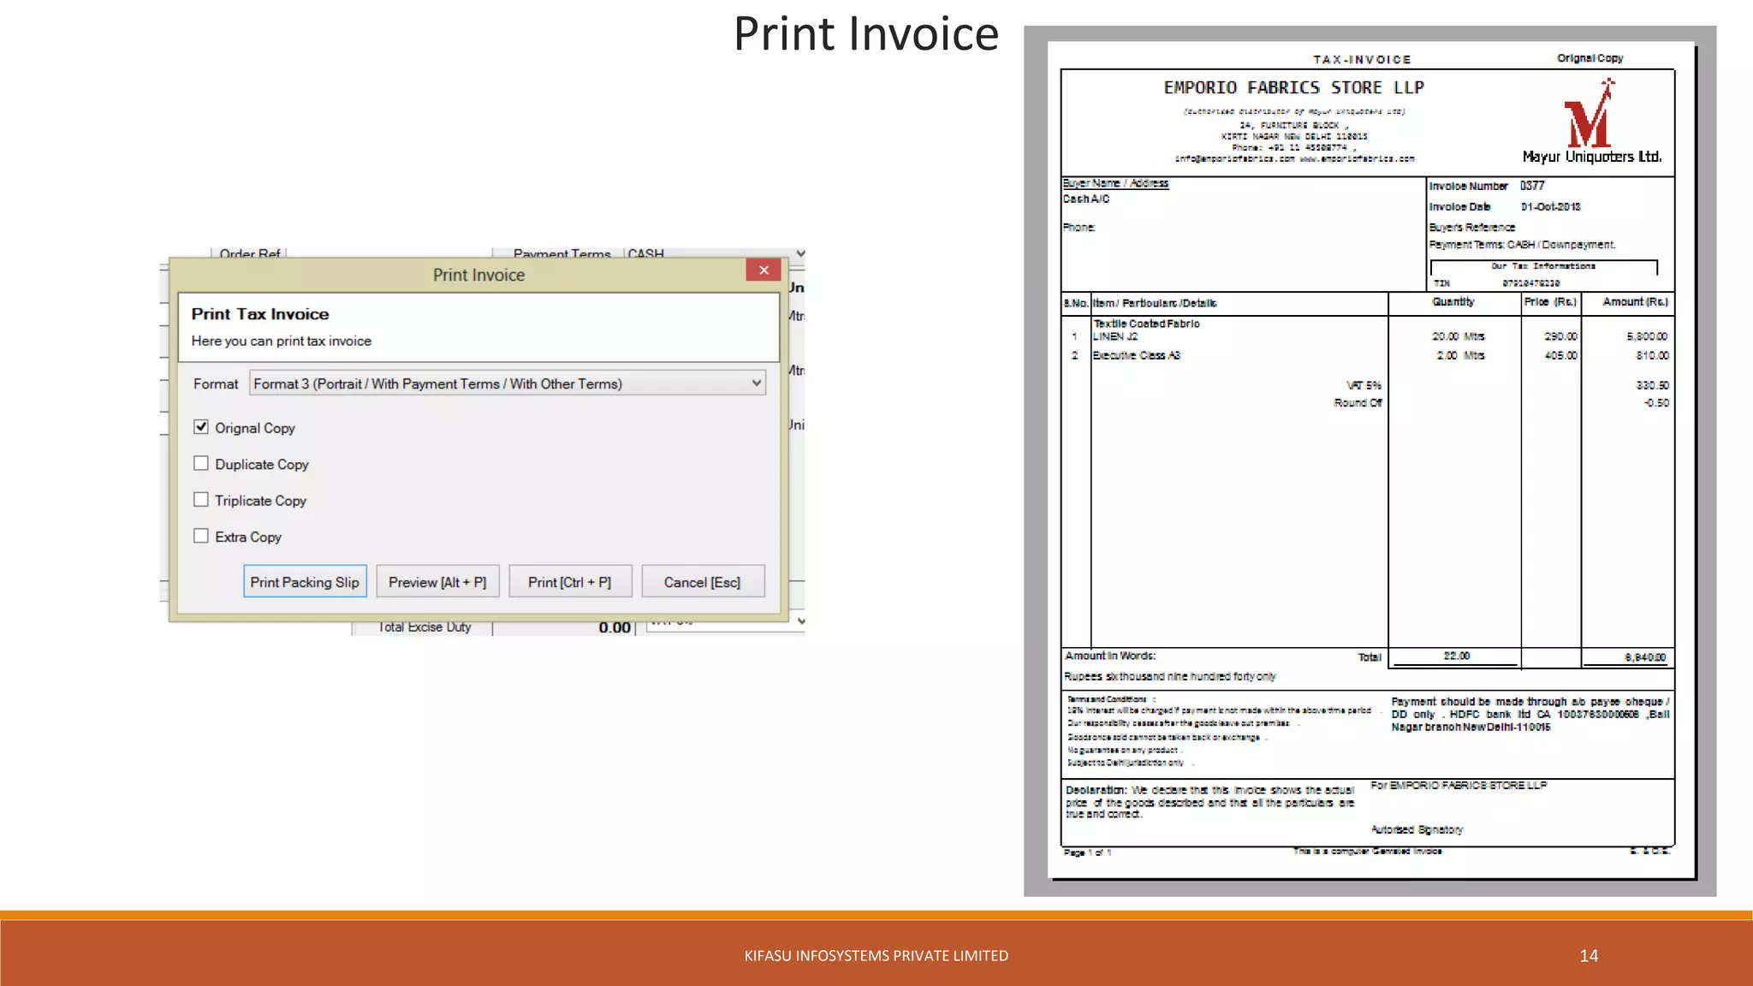The height and width of the screenshot is (986, 1753).
Task: Click the Total Excise Duty label
Action: tap(425, 627)
